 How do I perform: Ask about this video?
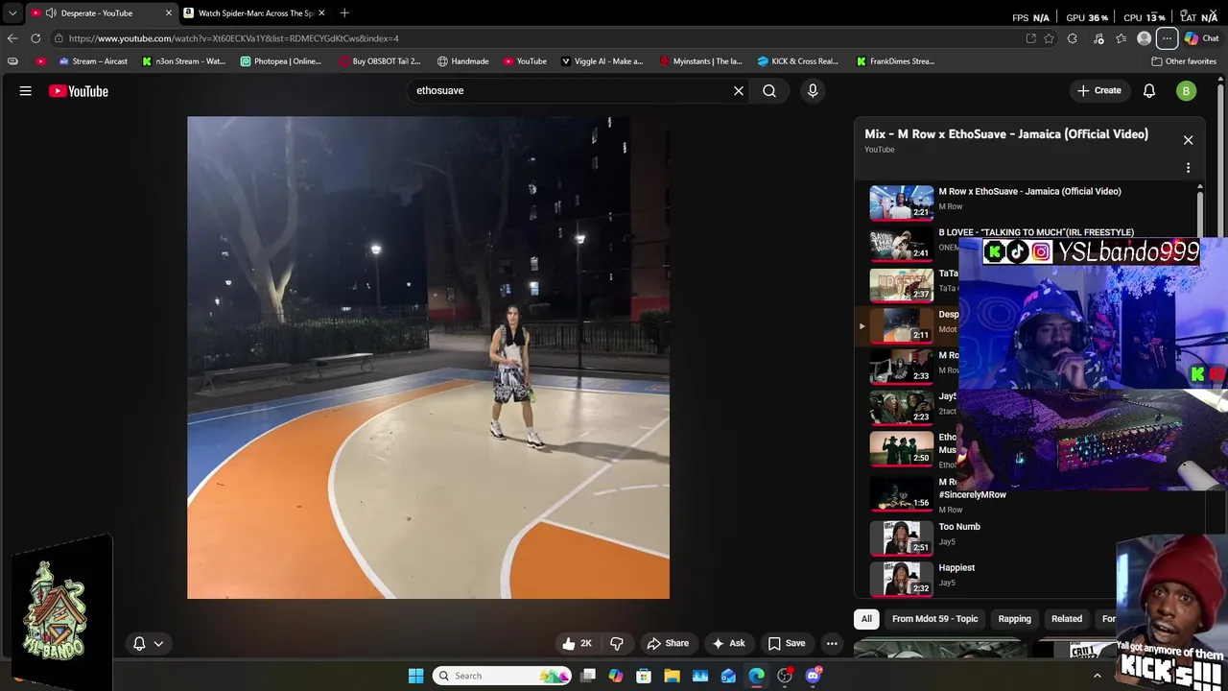click(x=728, y=644)
